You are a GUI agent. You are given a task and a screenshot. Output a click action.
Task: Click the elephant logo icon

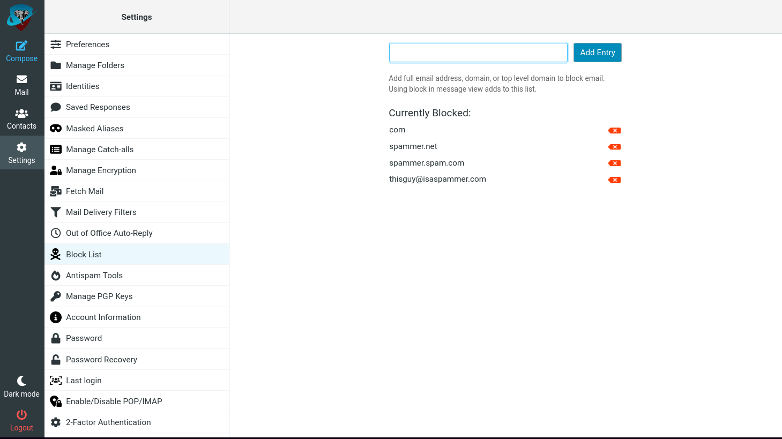tap(21, 17)
